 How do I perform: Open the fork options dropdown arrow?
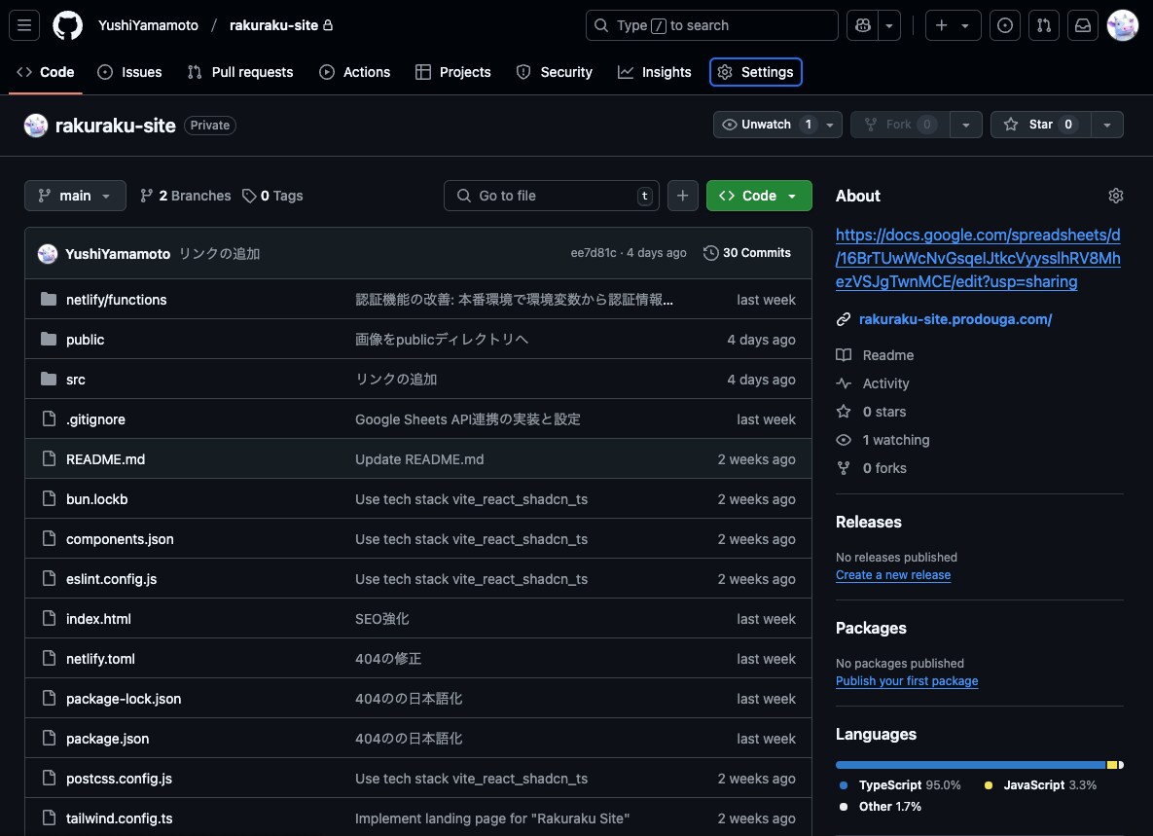pos(965,125)
